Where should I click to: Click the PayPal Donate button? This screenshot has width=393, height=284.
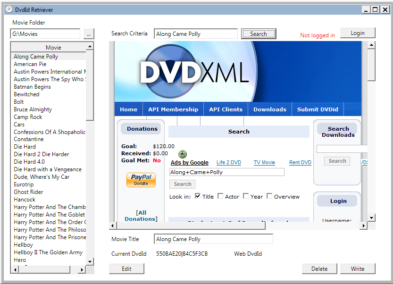pyautogui.click(x=141, y=180)
